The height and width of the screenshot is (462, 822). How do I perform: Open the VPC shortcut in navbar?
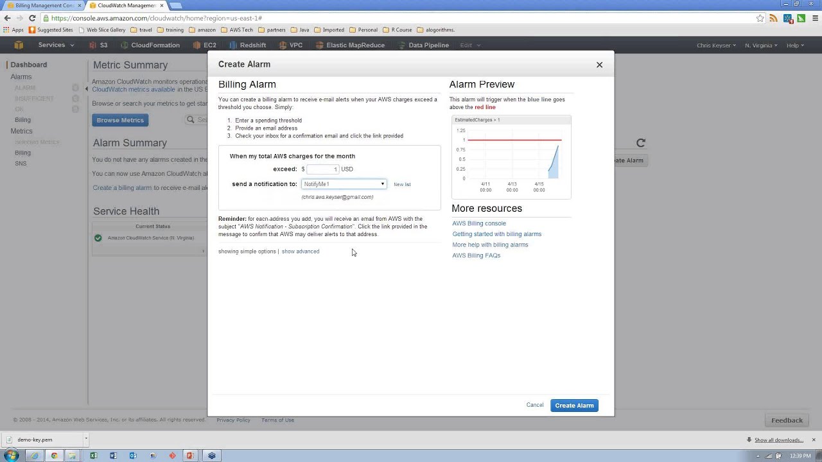coord(291,46)
